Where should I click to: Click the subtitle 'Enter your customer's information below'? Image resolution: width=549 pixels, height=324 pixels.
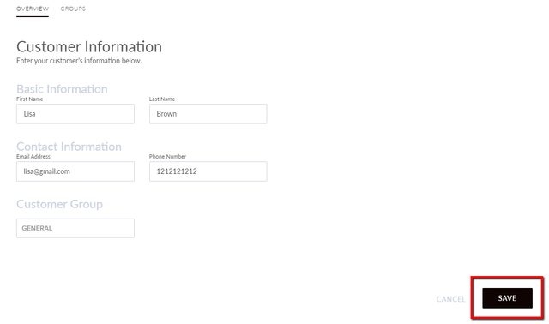click(x=79, y=61)
